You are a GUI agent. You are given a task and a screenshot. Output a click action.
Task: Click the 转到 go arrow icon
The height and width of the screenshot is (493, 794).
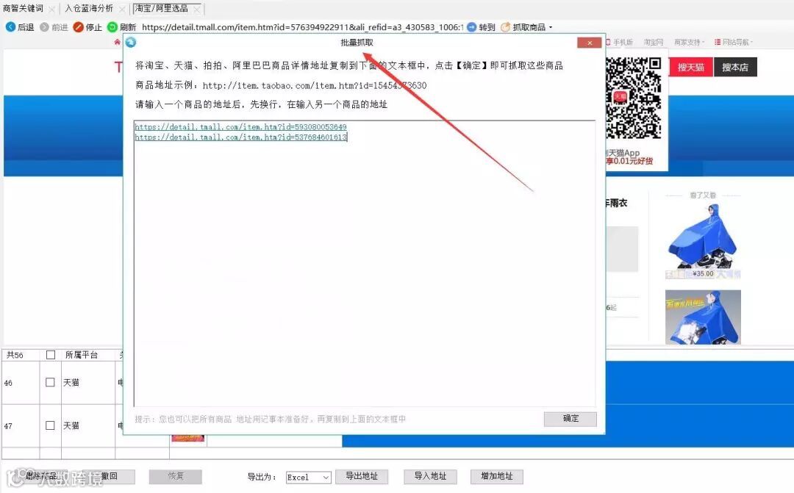click(471, 27)
